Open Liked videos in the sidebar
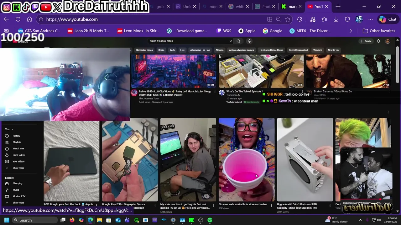The width and height of the screenshot is (401, 225). [19, 155]
